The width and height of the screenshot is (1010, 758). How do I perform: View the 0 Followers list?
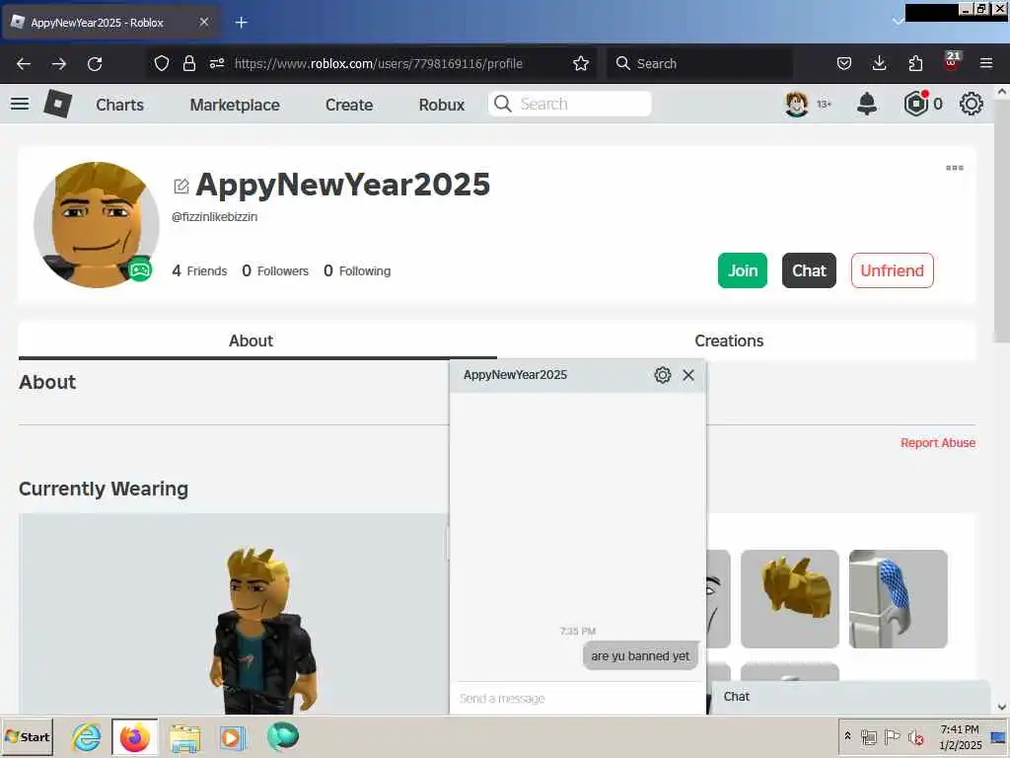pyautogui.click(x=275, y=270)
